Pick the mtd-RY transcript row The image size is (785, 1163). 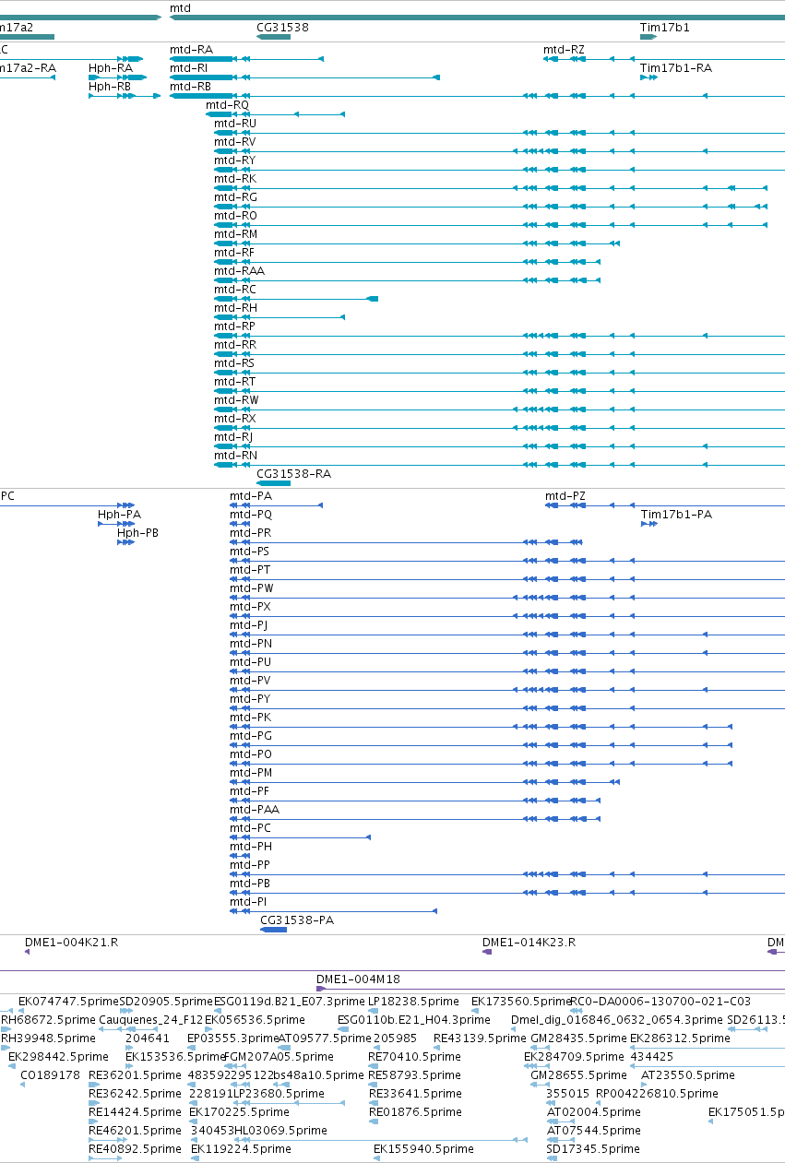pyautogui.click(x=234, y=160)
